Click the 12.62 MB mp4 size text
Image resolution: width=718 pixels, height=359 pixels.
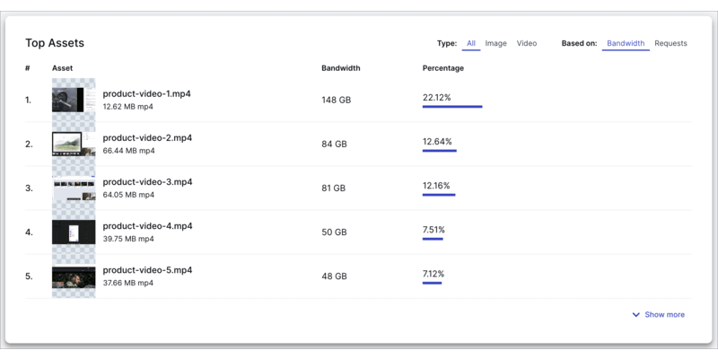127,107
